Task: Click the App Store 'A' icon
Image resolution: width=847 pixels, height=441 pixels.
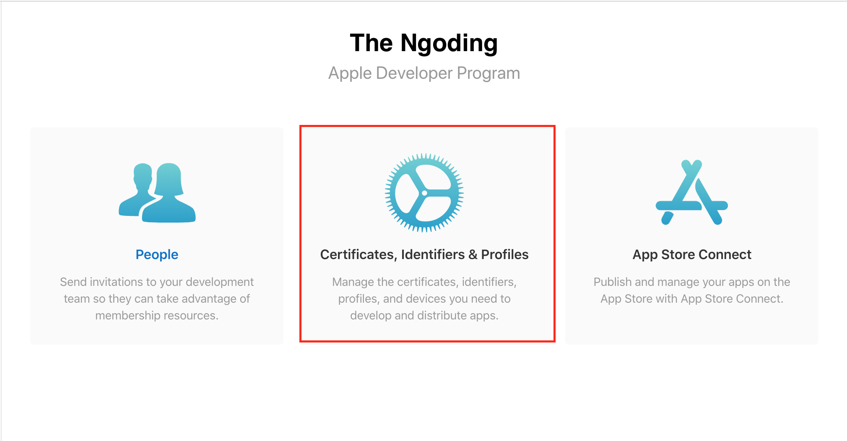Action: coord(691,192)
